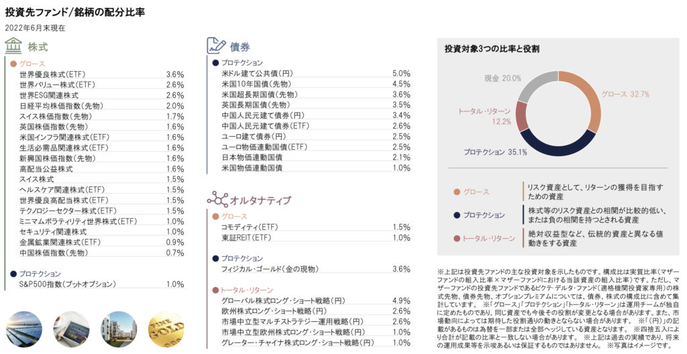This screenshot has height=354, width=687.
Task: Click the orange グロース dot in the role legend
Action: (x=458, y=192)
